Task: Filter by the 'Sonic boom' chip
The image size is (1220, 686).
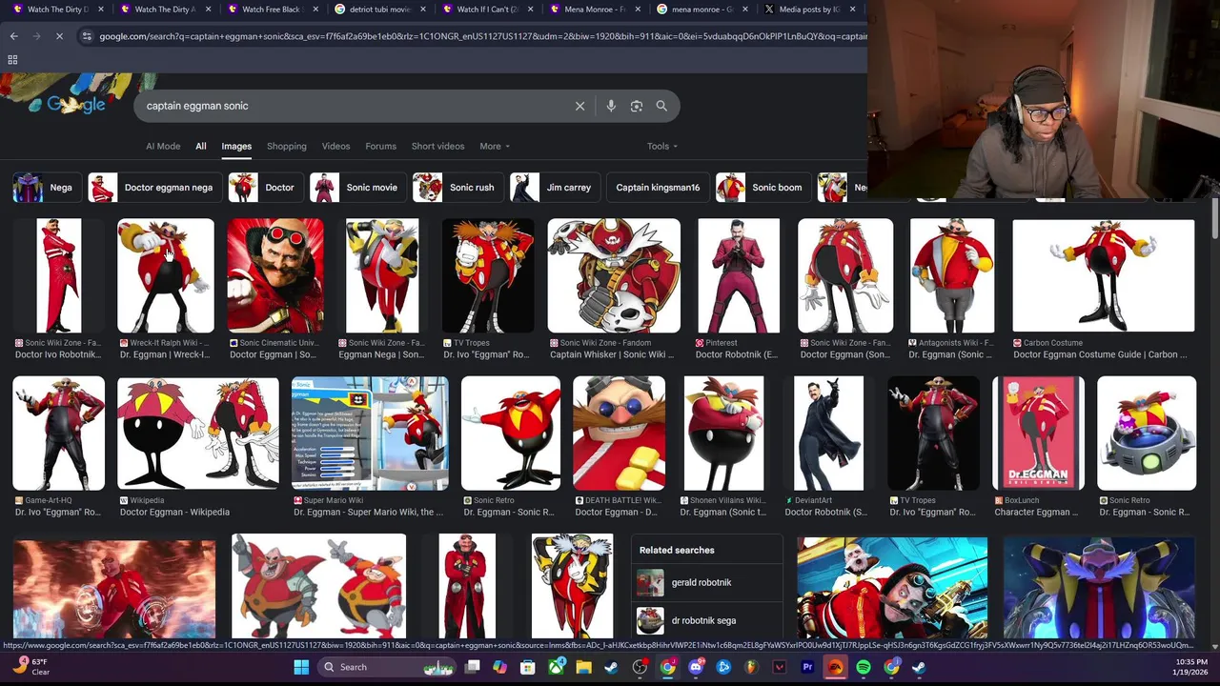Action: 762,188
